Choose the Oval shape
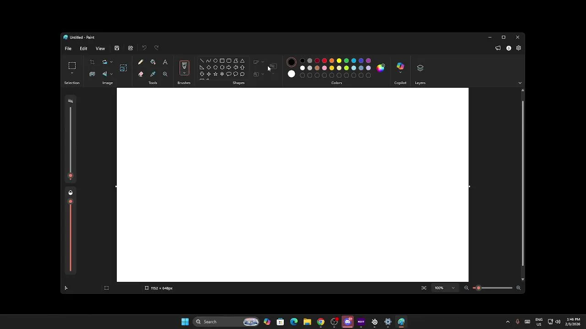This screenshot has height=329, width=586. 215,61
